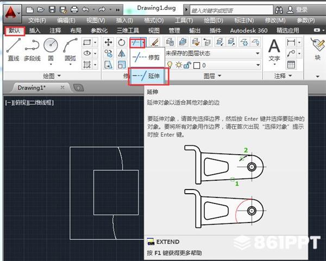The height and width of the screenshot is (261, 326).
Task: Expand more quick access toolbar items
Action: click(118, 10)
